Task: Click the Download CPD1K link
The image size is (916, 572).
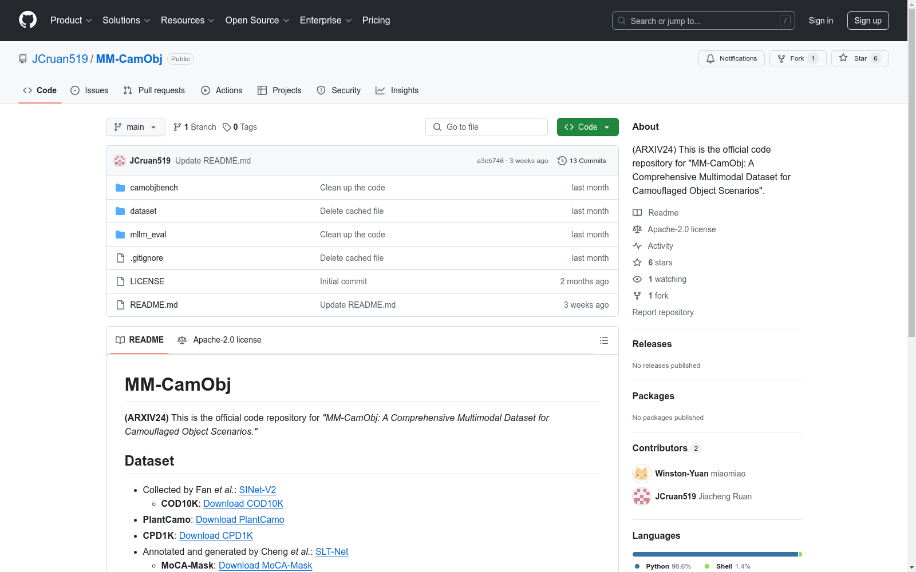Action: click(216, 535)
